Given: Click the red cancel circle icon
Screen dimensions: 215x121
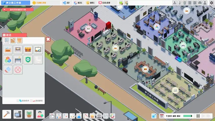Looking at the screenshot, I should (x=18, y=70).
